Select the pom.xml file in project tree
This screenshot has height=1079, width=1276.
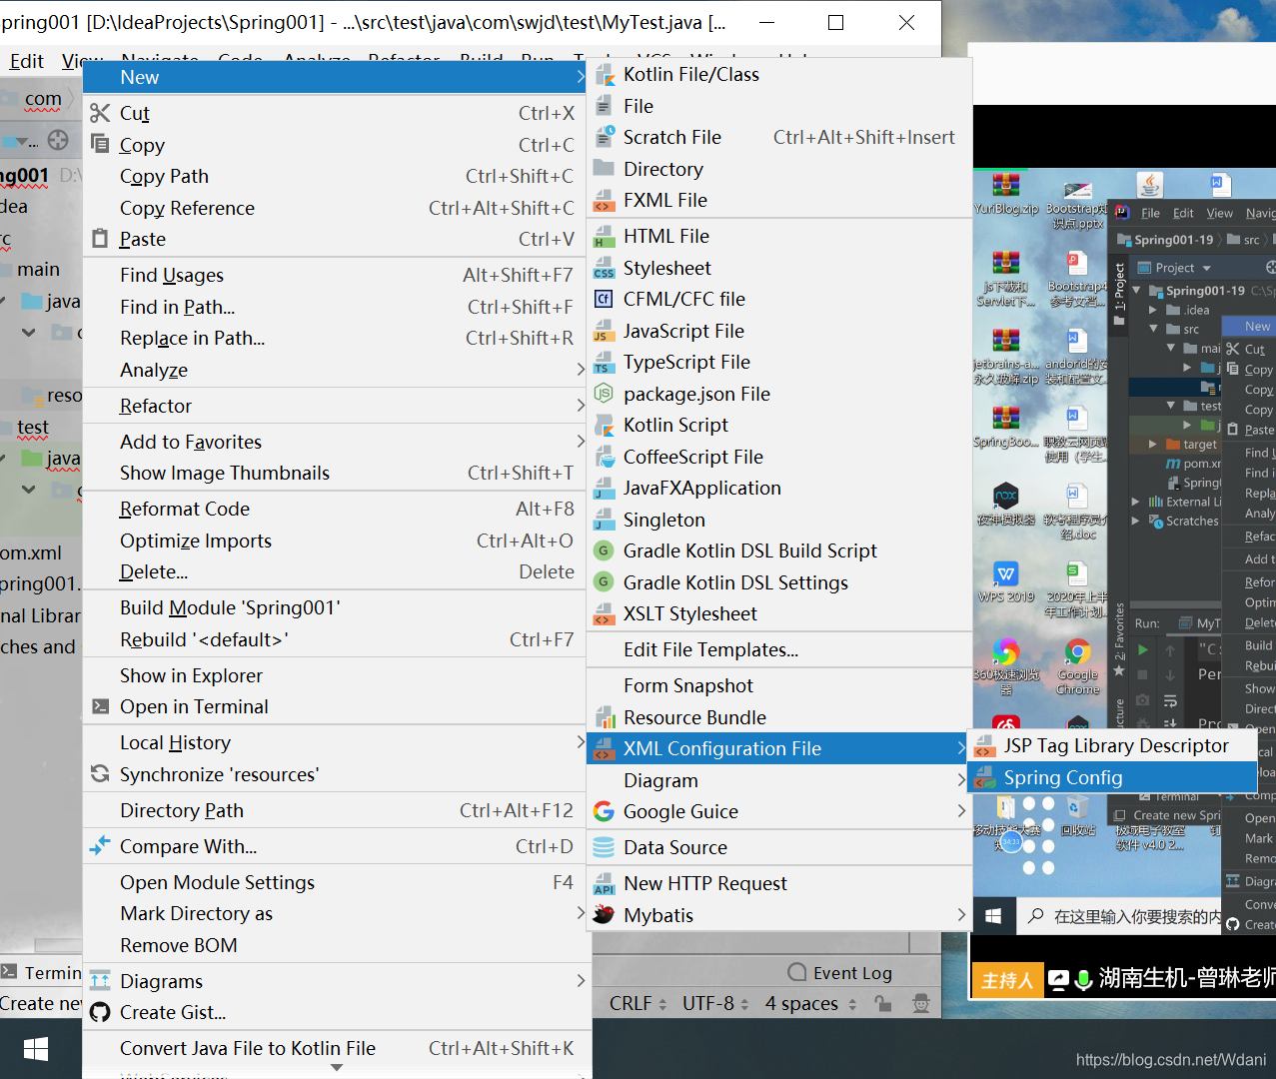(x=31, y=552)
